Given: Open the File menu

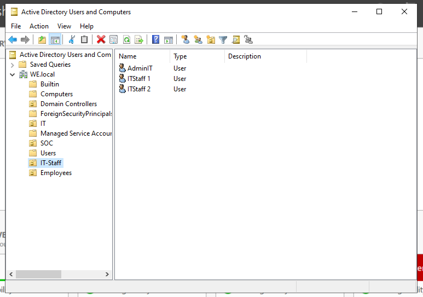Looking at the screenshot, I should [16, 26].
